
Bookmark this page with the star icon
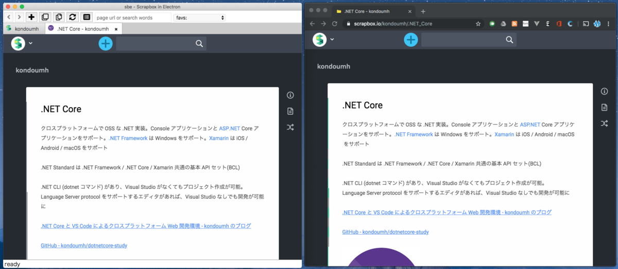478,24
